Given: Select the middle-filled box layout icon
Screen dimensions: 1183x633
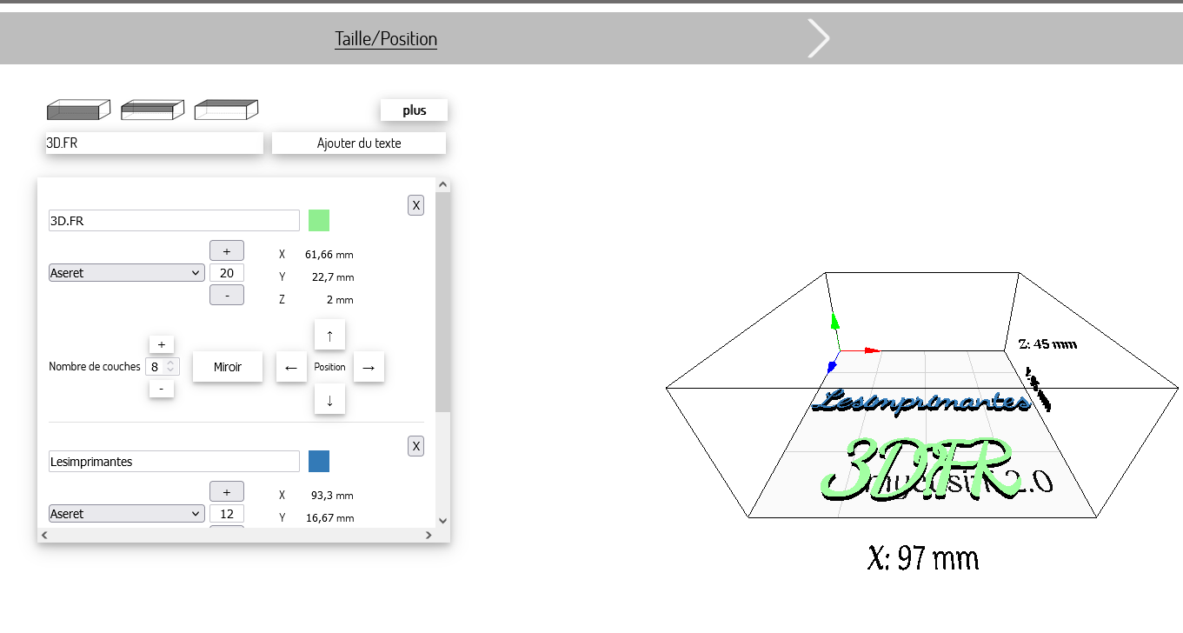Looking at the screenshot, I should pos(152,110).
